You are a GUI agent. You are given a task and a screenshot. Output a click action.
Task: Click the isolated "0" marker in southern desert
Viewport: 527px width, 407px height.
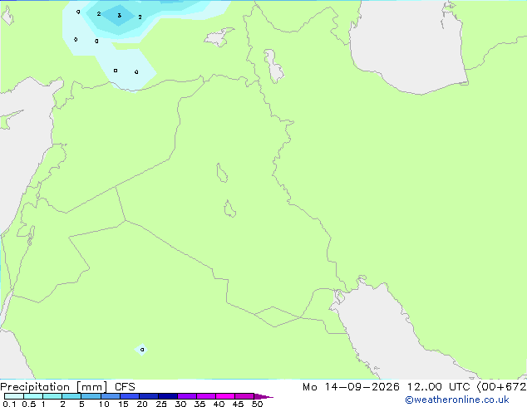tap(142, 350)
